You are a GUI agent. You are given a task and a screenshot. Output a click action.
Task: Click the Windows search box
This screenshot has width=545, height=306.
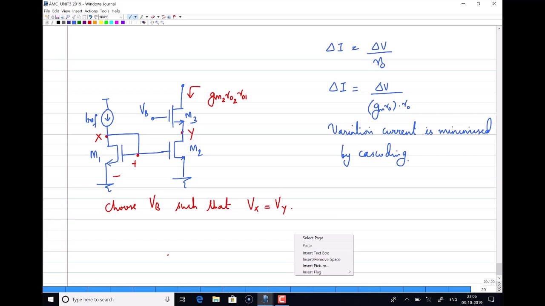click(117, 300)
